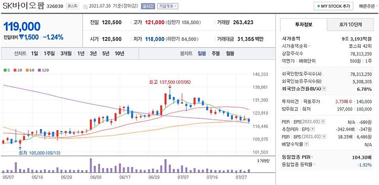Select the 1주일 line chart period

coord(50,53)
